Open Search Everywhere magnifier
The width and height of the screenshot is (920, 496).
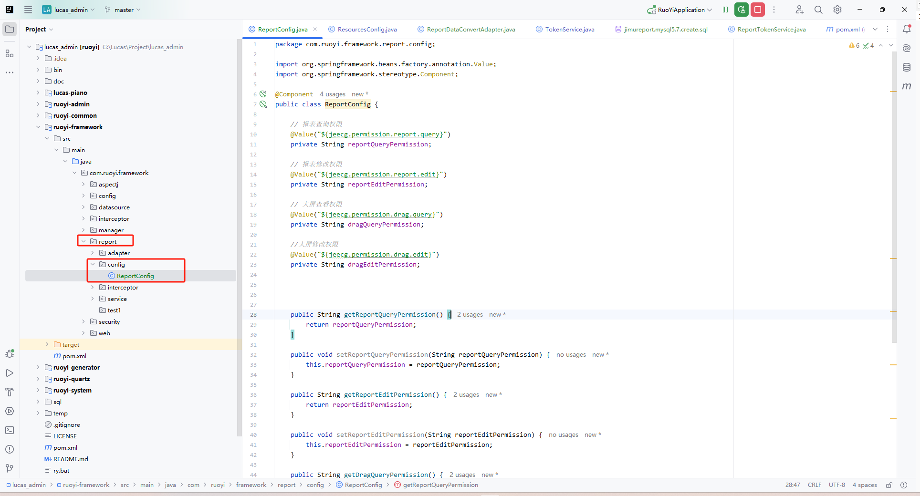[x=818, y=10]
